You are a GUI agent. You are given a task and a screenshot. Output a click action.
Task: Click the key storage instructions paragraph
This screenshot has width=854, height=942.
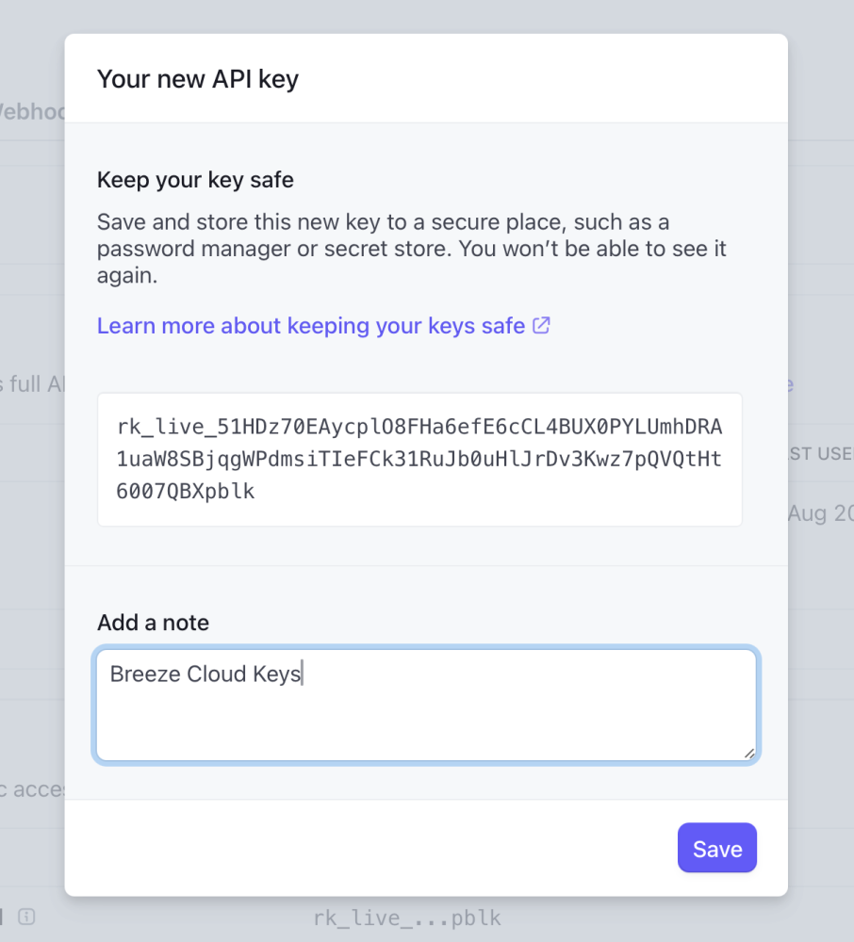(x=411, y=250)
